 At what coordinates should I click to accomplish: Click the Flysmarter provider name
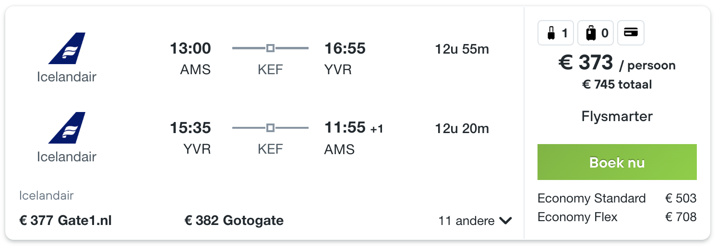coord(617,116)
